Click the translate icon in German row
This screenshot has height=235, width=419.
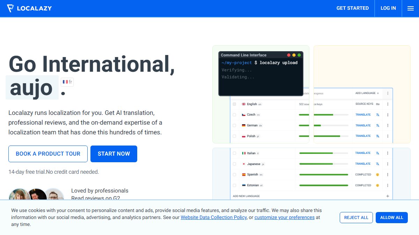[377, 125]
